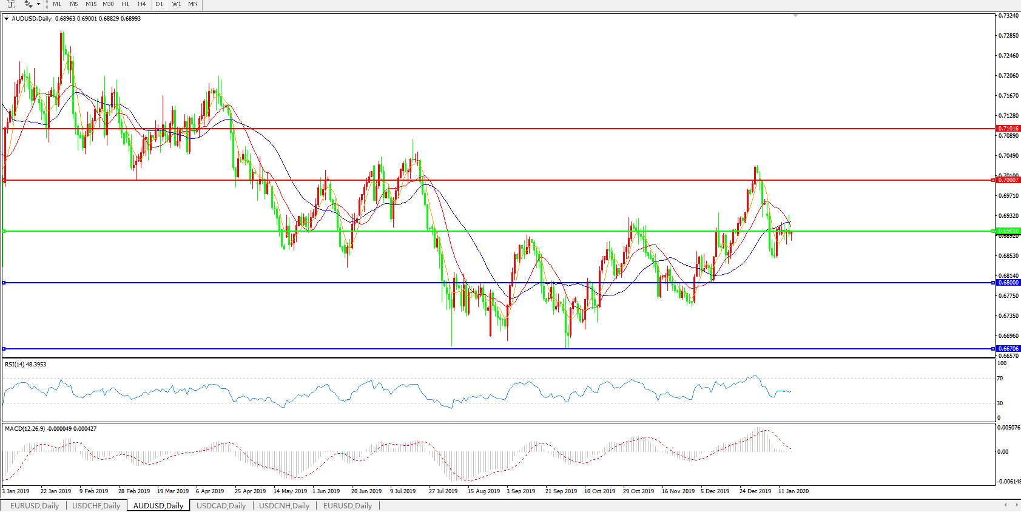Click the arrows and shapes tool icon
The image size is (1021, 512).
28,4
